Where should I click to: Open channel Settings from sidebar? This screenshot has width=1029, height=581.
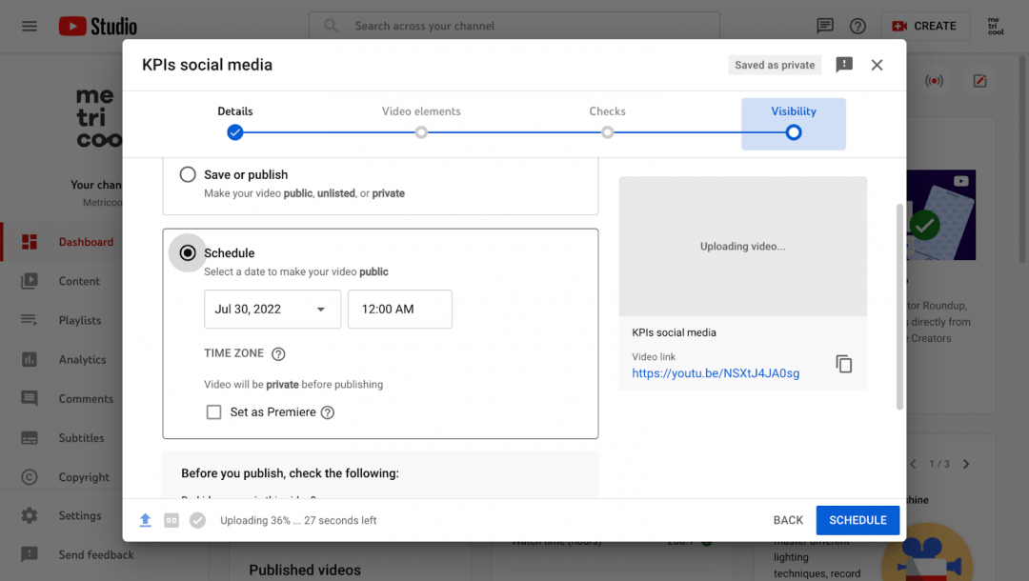tap(80, 515)
